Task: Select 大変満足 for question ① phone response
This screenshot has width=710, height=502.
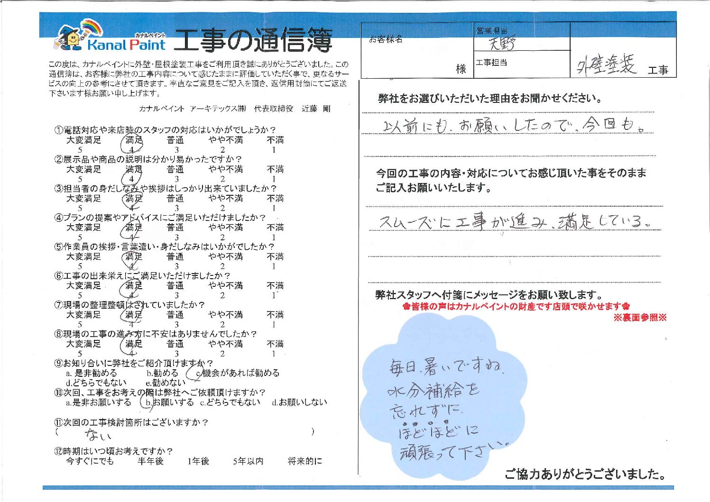Action: [83, 140]
